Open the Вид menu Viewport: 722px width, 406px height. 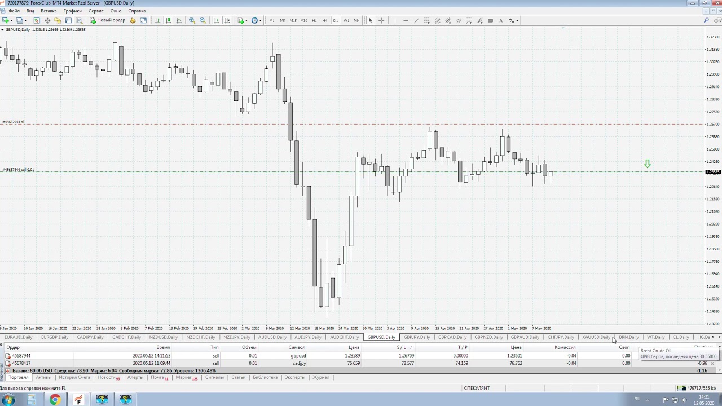(30, 11)
